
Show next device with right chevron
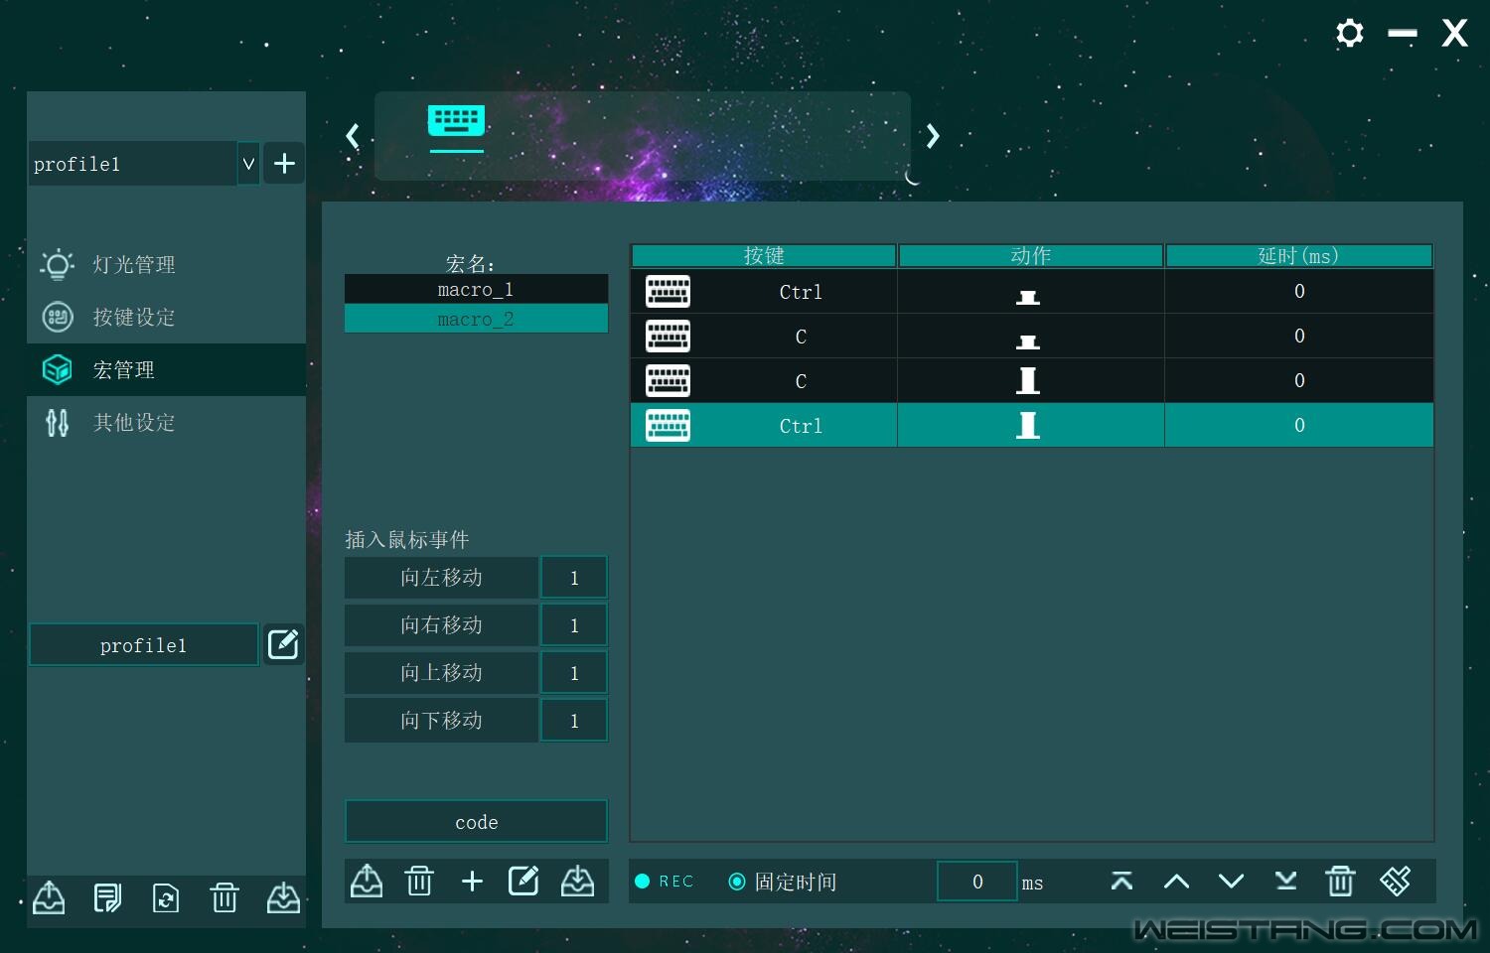[x=932, y=136]
